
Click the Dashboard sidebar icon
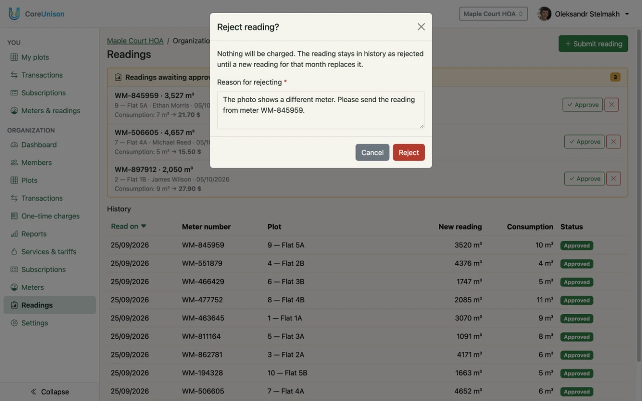coord(14,145)
